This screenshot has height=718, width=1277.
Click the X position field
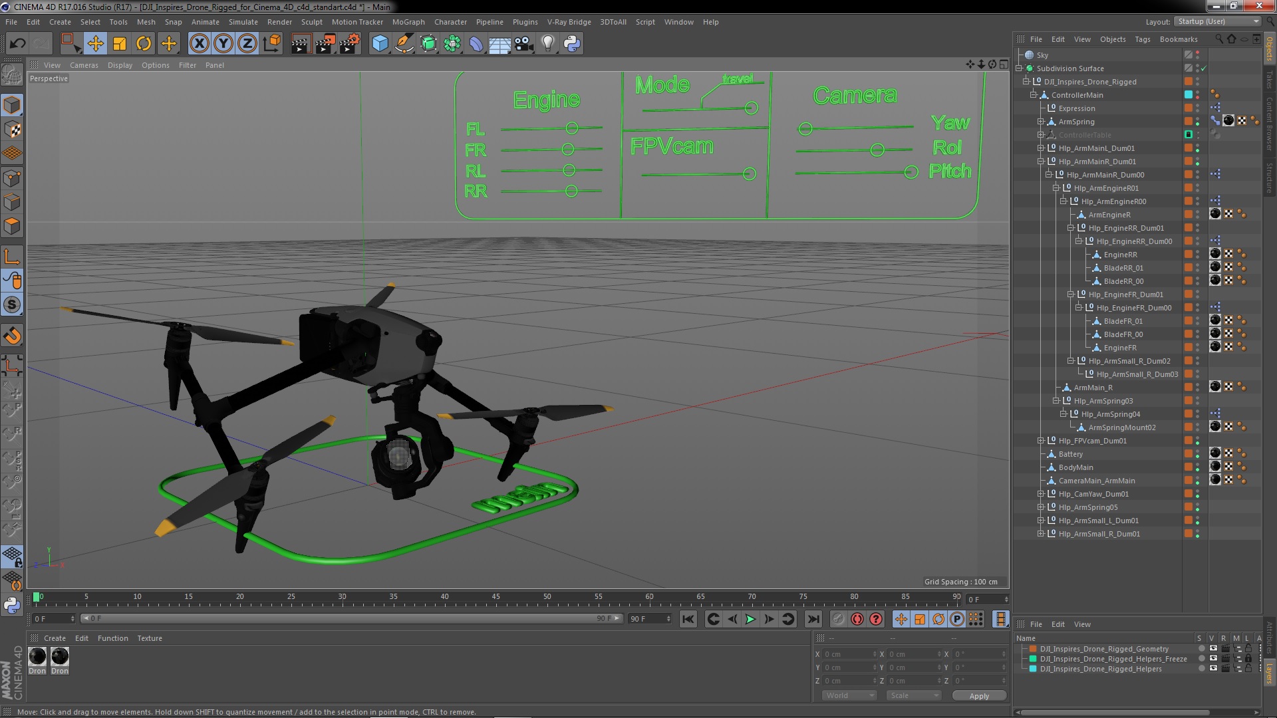click(x=850, y=654)
